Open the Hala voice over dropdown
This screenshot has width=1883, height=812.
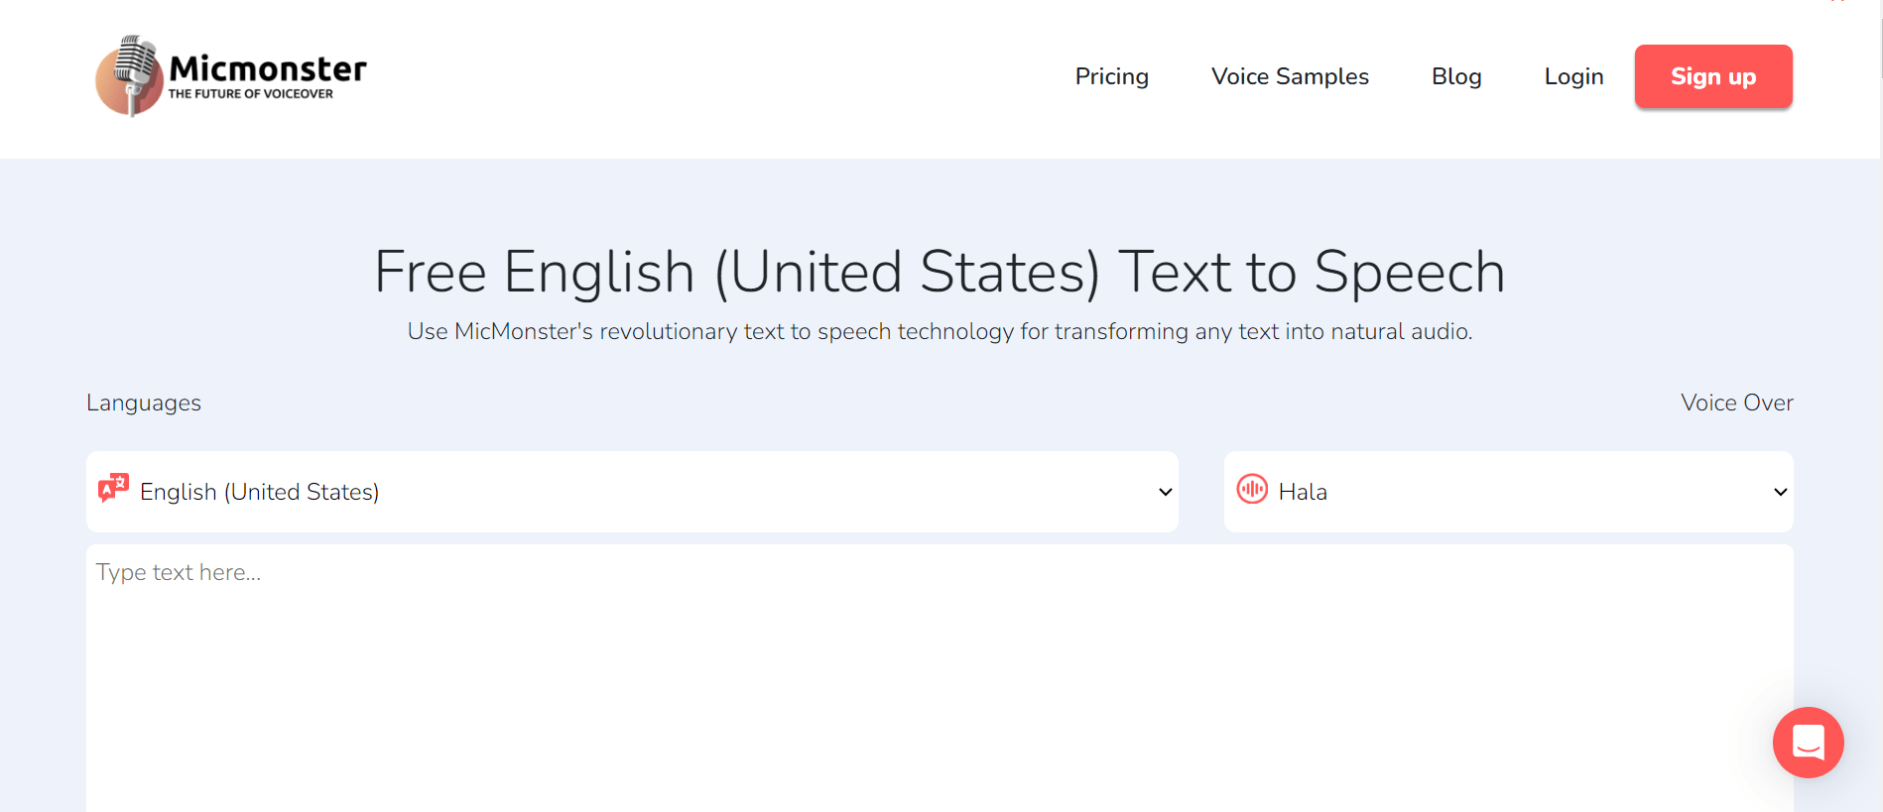point(1508,492)
